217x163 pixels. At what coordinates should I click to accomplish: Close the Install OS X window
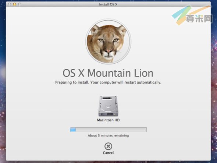click(x=10, y=4)
